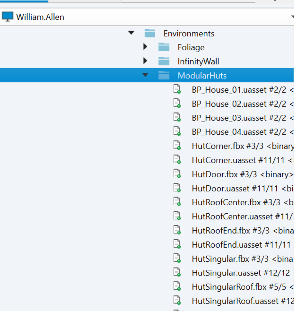This screenshot has height=311, width=294.
Task: Select file HutSingular.uasset #12/12
Action: point(241,273)
